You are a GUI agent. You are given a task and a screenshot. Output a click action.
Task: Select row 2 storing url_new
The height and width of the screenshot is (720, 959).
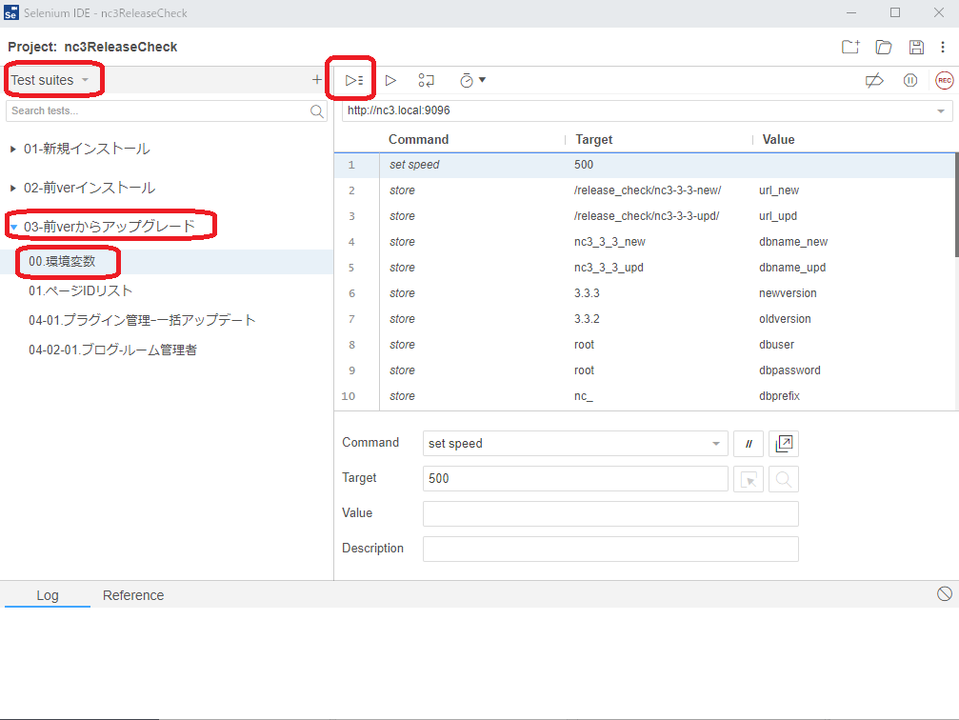645,190
